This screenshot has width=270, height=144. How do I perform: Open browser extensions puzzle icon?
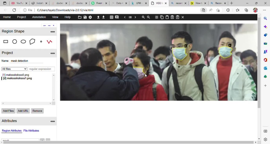pos(228,10)
